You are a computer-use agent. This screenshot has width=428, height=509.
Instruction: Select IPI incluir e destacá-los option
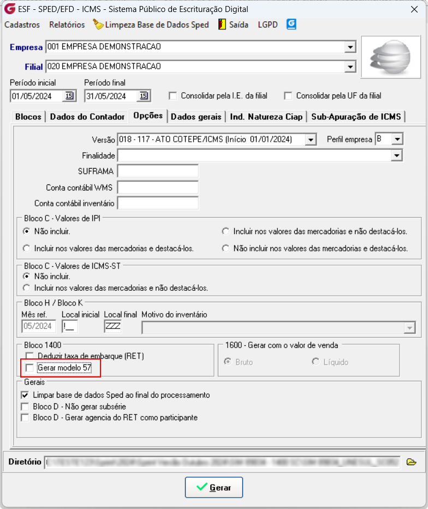tap(26, 248)
